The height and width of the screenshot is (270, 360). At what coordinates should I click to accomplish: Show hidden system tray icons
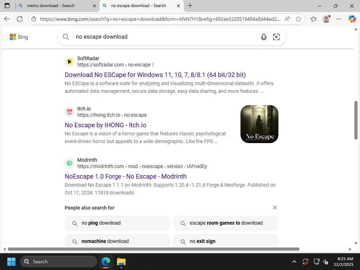pyautogui.click(x=294, y=262)
